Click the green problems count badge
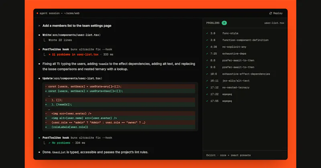 click(x=224, y=23)
